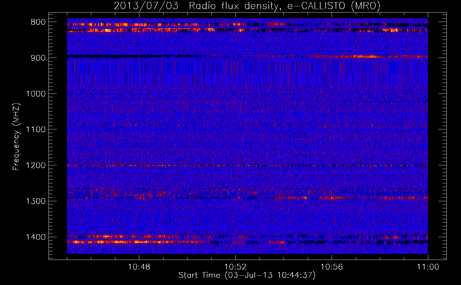Viewport: 461px width, 285px height.
Task: Click the 10:48 time tick label
Action: coord(139,267)
